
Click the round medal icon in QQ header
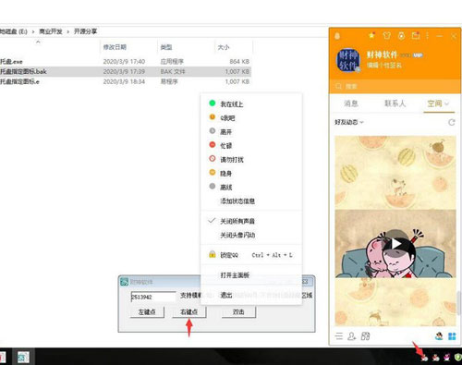tap(401, 36)
